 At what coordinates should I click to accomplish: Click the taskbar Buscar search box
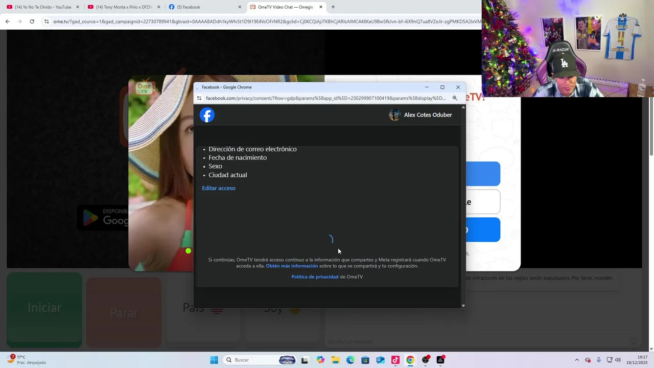(x=261, y=360)
